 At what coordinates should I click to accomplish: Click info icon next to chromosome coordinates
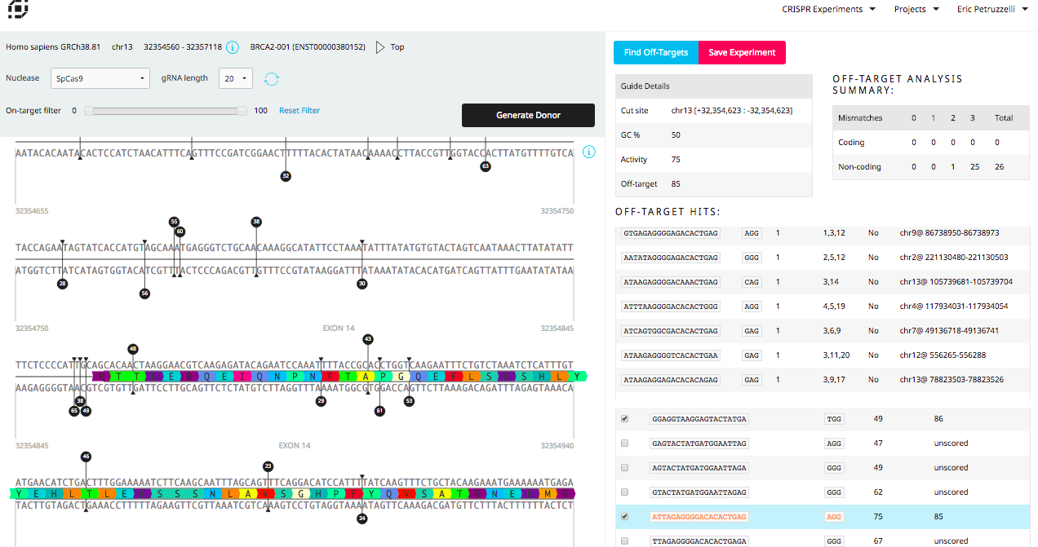click(x=233, y=47)
